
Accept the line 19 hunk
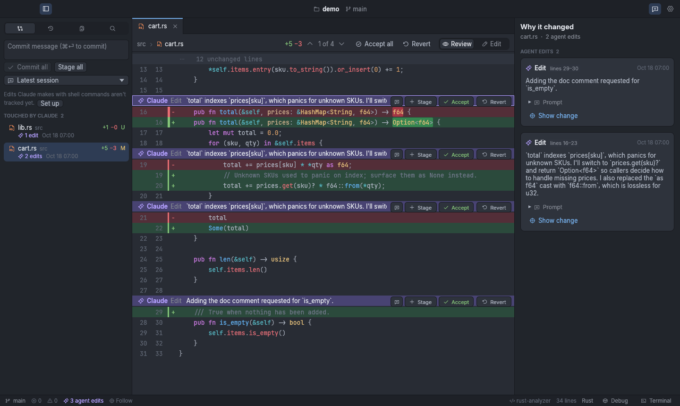point(456,155)
